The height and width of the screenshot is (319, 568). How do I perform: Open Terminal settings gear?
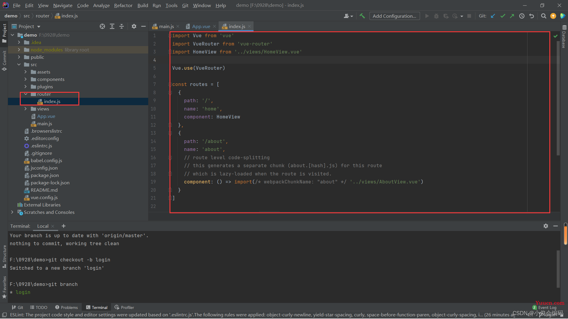coord(546,226)
